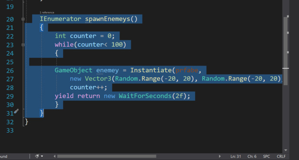
Task: Click the CRLF line ending indicator
Action: pyautogui.click(x=281, y=157)
